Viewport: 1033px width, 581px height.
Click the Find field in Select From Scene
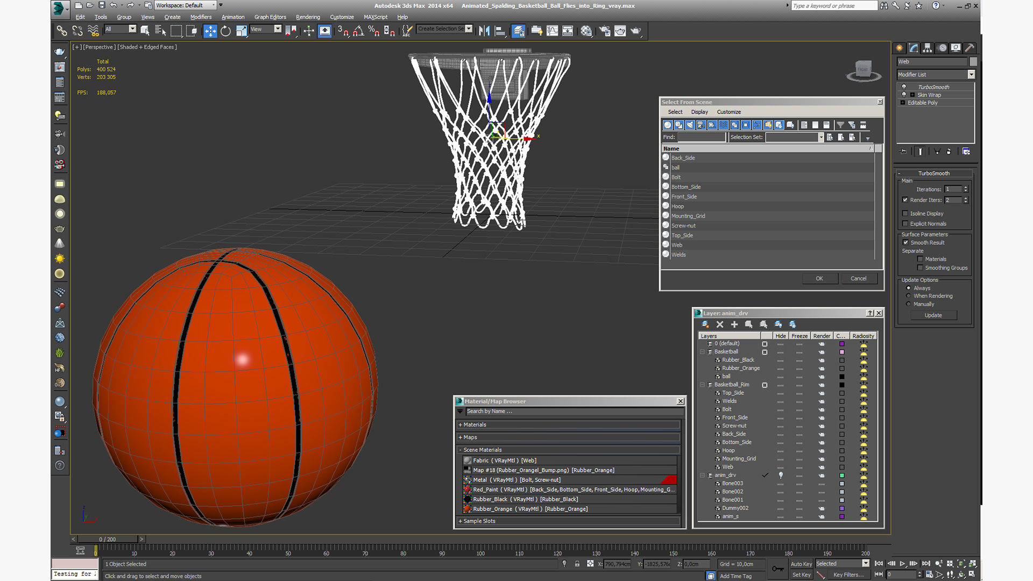[702, 137]
